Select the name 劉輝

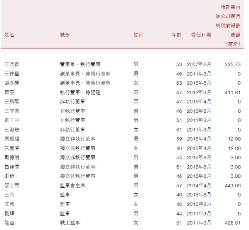(x=9, y=214)
